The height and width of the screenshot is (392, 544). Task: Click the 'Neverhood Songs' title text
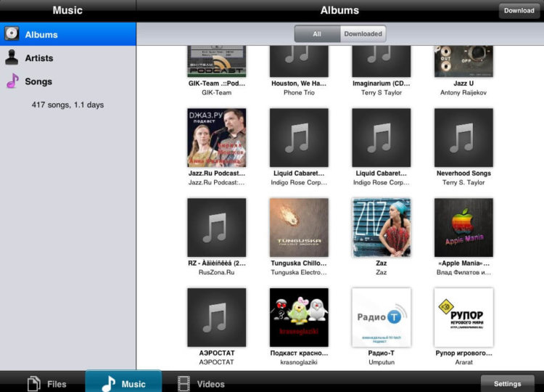(x=463, y=173)
